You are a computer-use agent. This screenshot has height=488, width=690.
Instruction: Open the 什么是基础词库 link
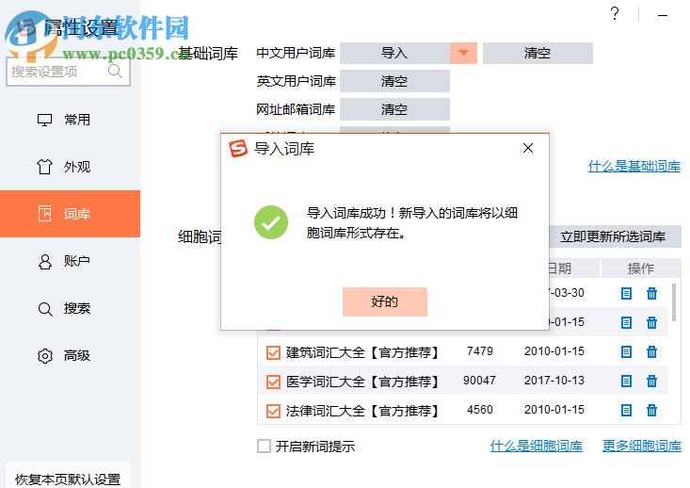[634, 167]
